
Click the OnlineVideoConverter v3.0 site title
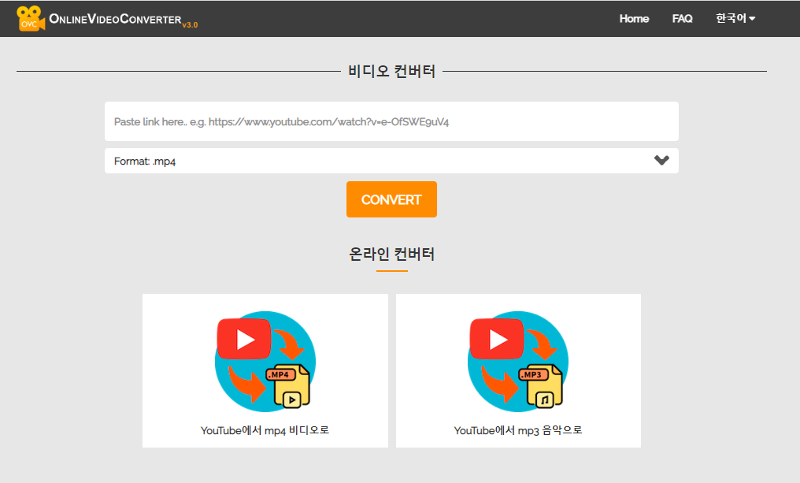[123, 20]
